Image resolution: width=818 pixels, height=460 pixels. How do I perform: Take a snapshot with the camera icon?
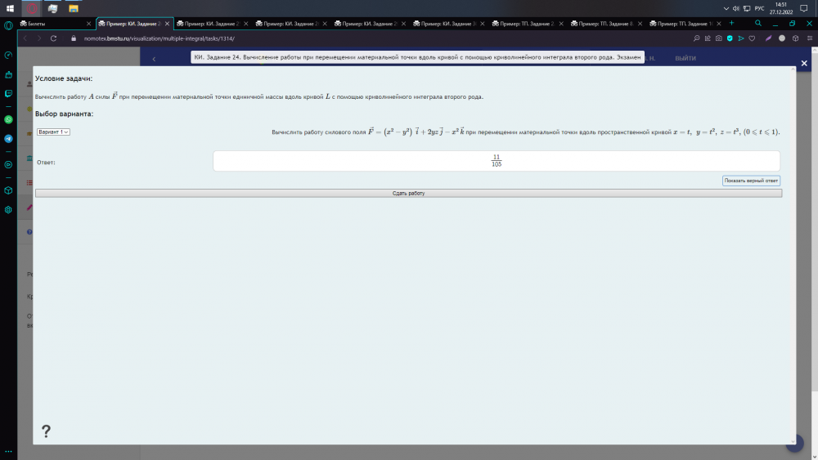click(718, 38)
